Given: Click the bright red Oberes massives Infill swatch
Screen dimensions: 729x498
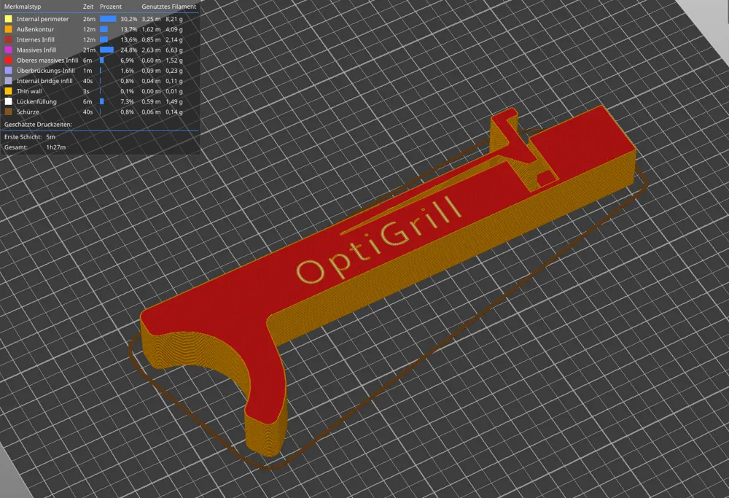Looking at the screenshot, I should (x=8, y=61).
